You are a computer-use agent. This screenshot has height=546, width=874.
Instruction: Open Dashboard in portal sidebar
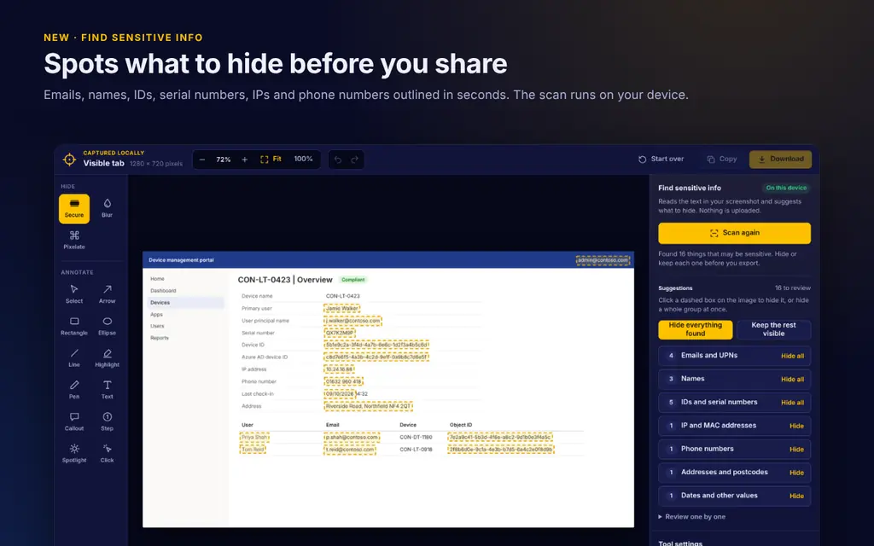[163, 291]
